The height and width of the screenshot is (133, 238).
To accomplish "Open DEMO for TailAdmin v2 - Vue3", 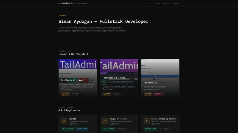I will (x=107, y=94).
